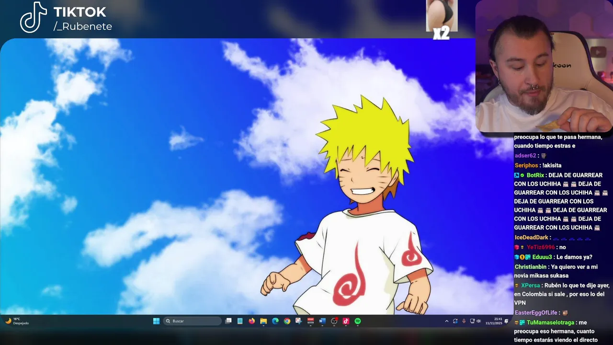Open Spotify from the taskbar
613x345 pixels.
[358, 321]
